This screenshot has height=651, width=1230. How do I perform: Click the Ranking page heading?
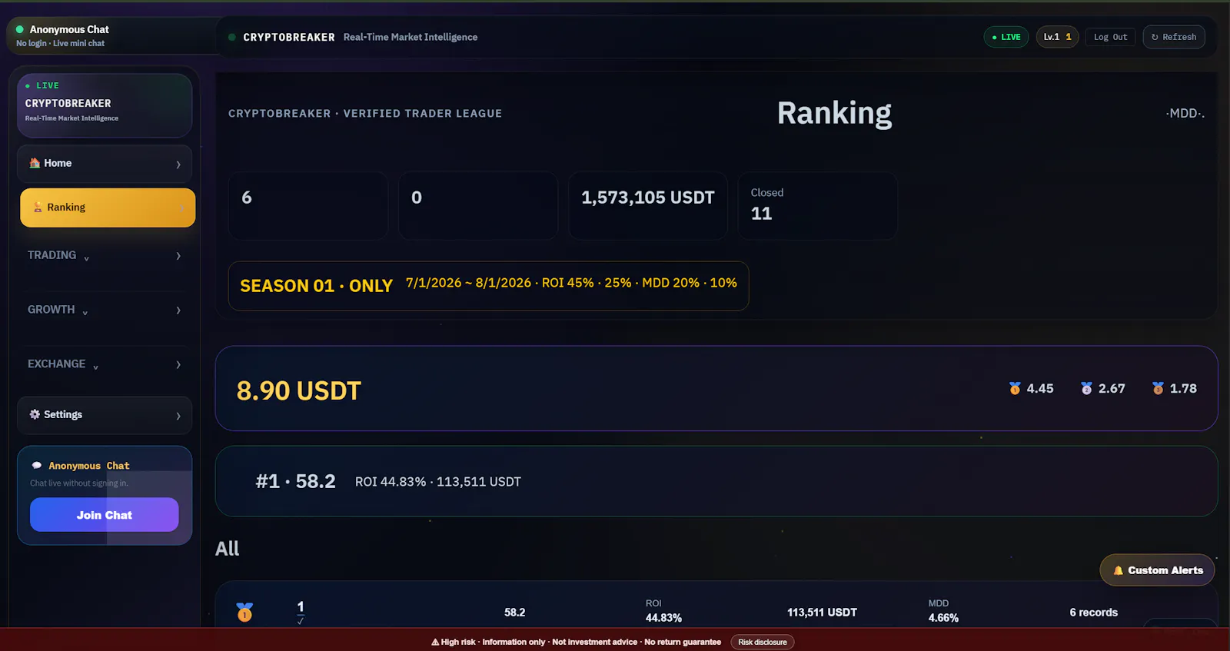click(x=834, y=113)
